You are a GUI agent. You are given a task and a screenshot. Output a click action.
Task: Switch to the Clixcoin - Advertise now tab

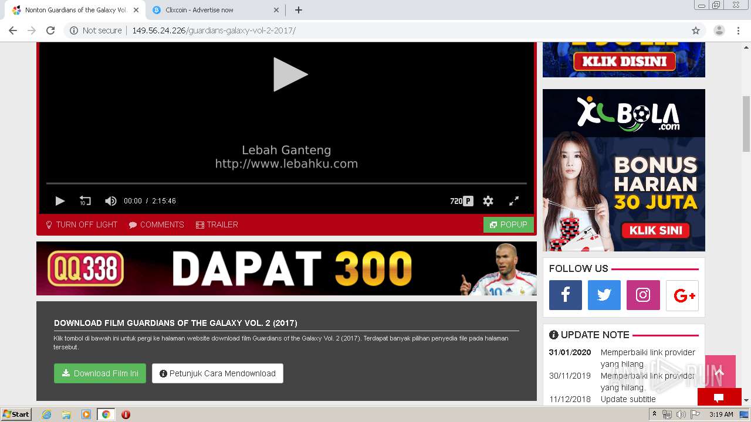coord(214,10)
